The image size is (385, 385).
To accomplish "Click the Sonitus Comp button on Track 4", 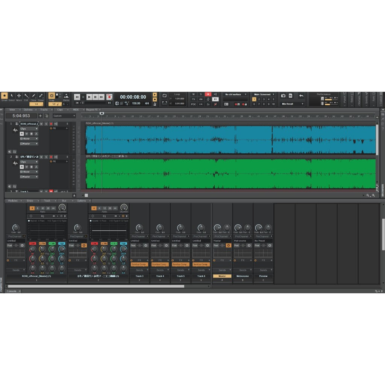I will tap(160, 264).
